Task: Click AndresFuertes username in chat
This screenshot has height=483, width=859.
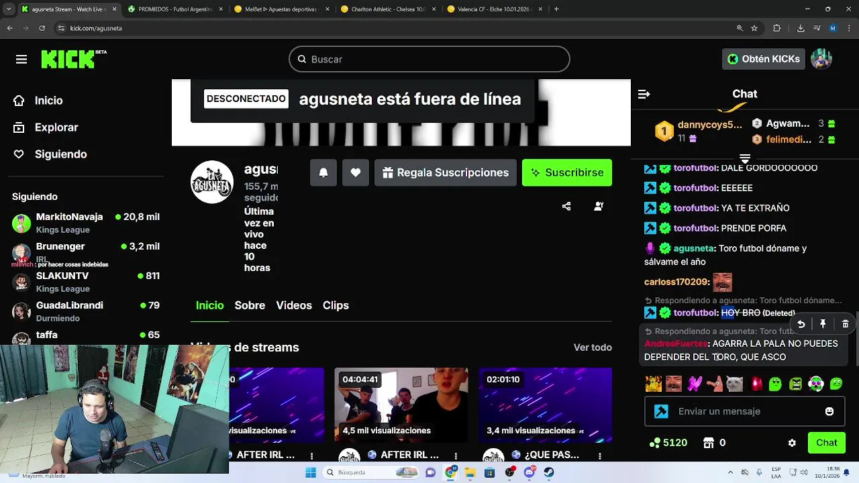Action: click(x=676, y=343)
